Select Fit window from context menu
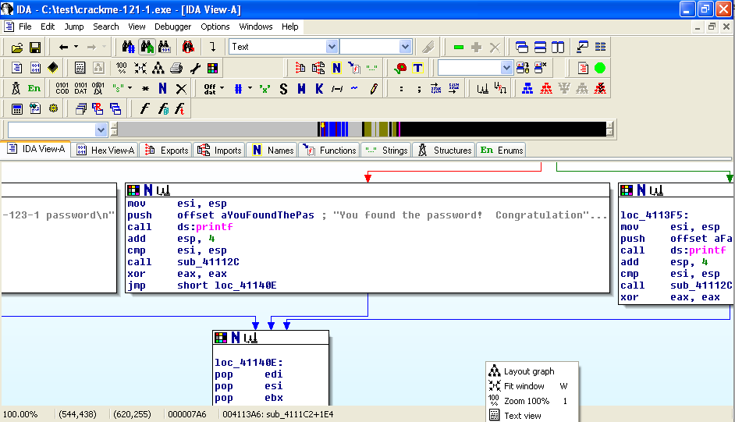 524,386
